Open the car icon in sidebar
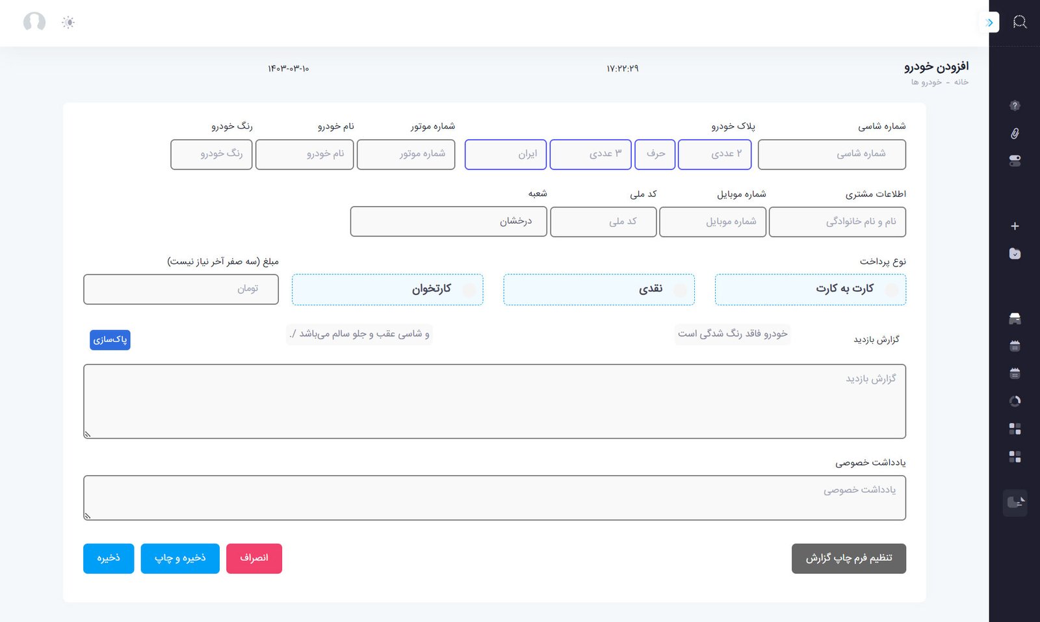This screenshot has width=1040, height=622. [1015, 318]
